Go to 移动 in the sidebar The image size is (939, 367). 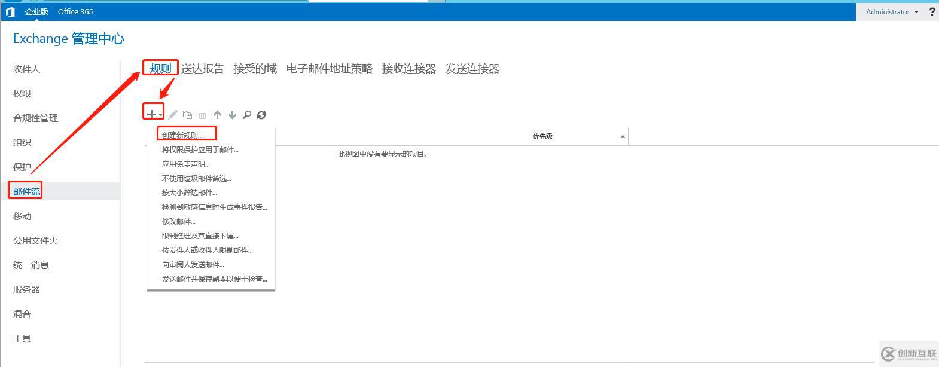[x=22, y=216]
